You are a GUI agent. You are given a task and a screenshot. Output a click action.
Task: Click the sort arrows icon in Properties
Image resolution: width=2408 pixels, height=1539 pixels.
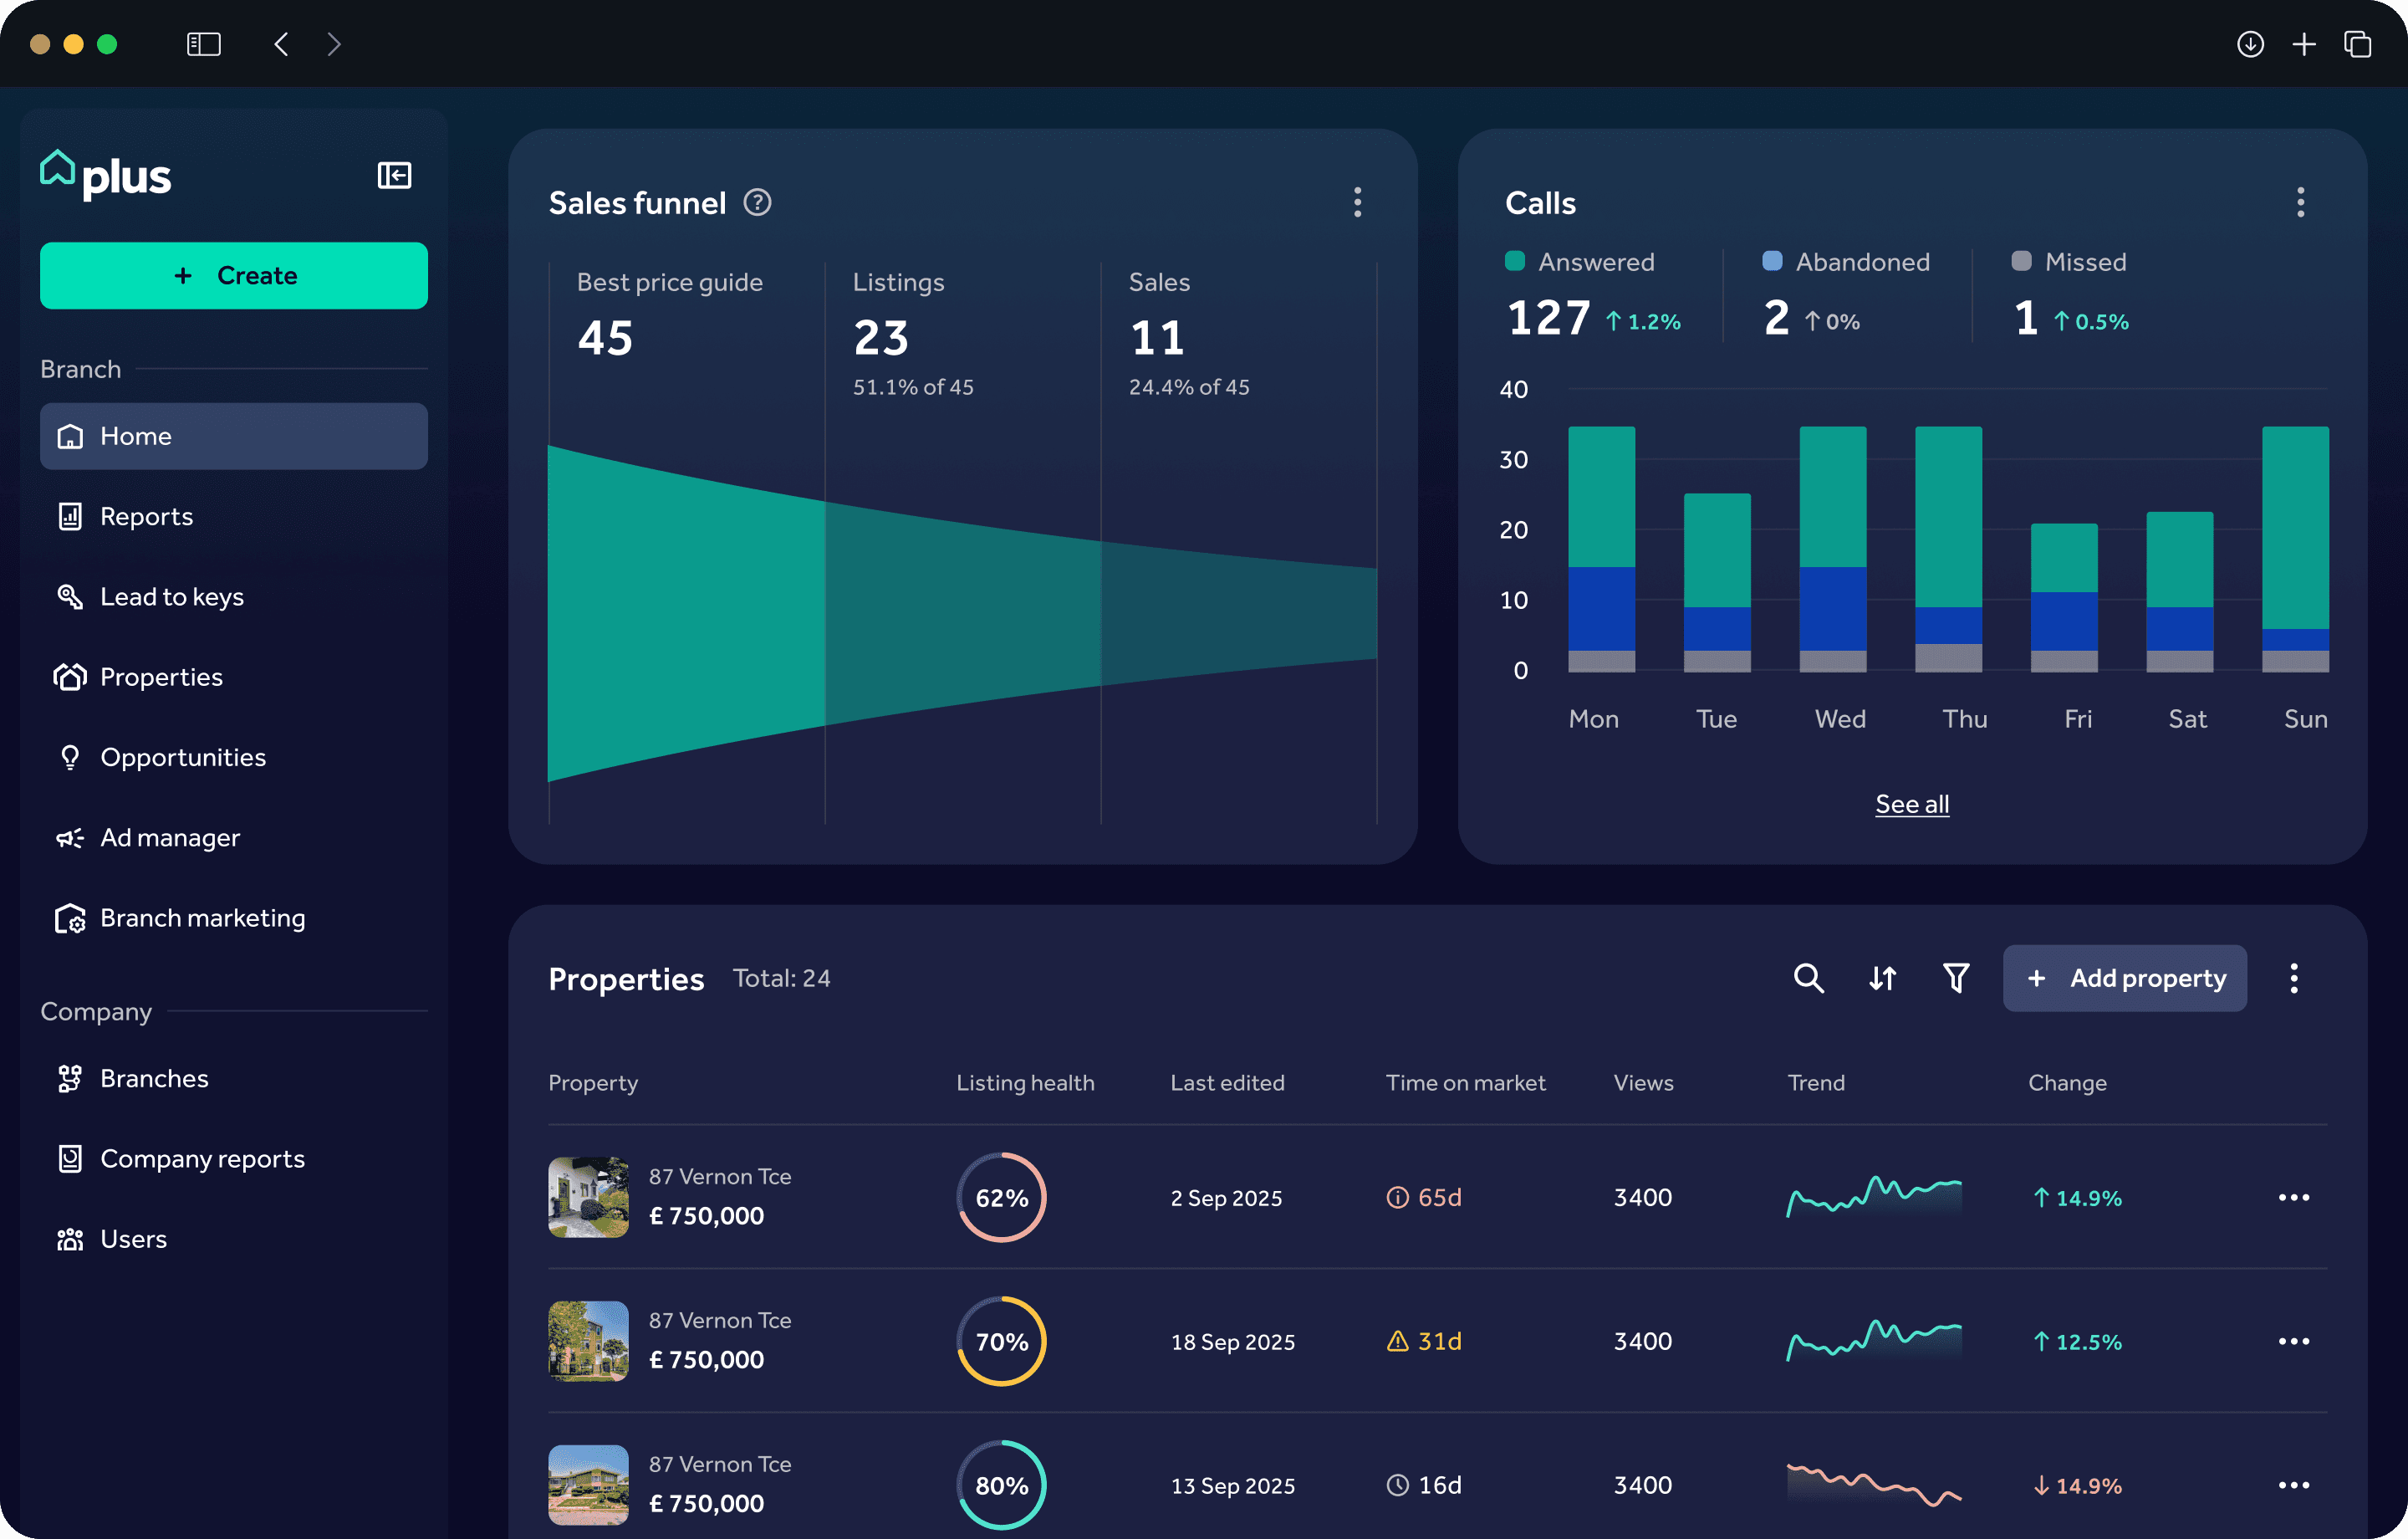[x=1882, y=978]
